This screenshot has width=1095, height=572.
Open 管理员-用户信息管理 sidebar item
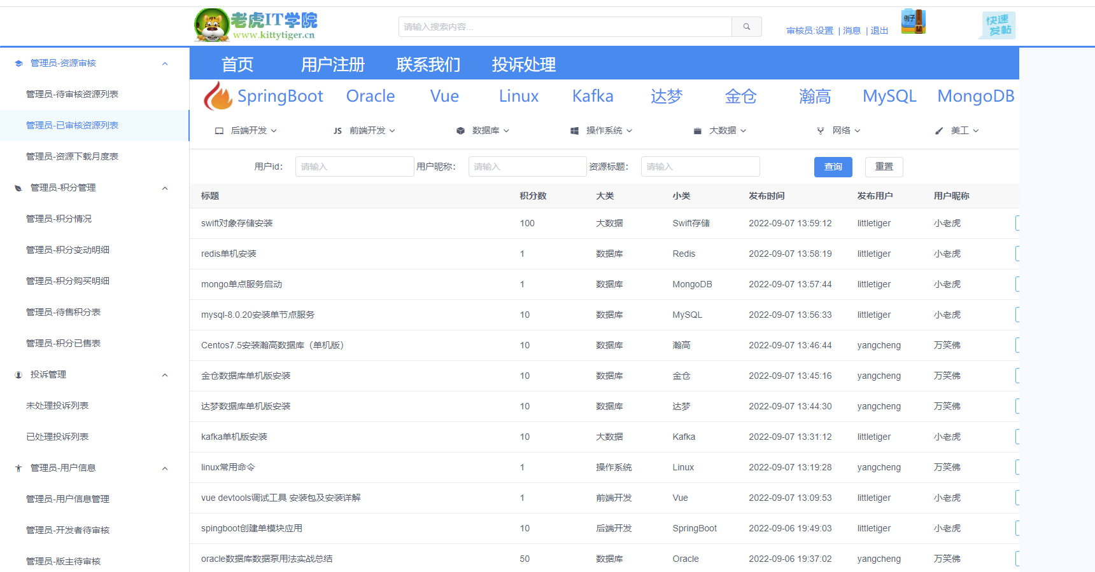click(x=94, y=499)
